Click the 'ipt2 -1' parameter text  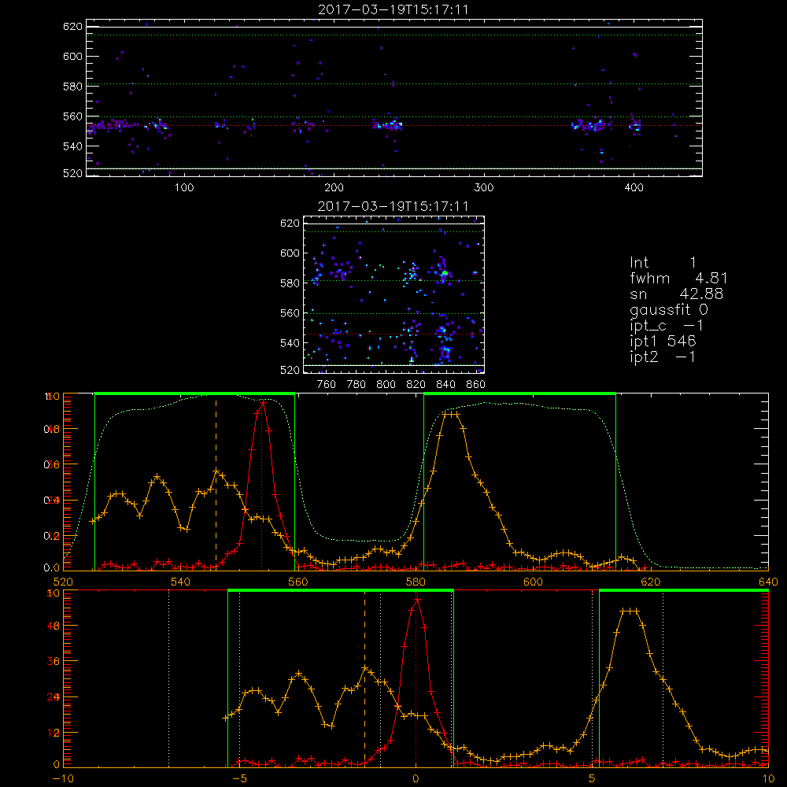click(x=663, y=357)
